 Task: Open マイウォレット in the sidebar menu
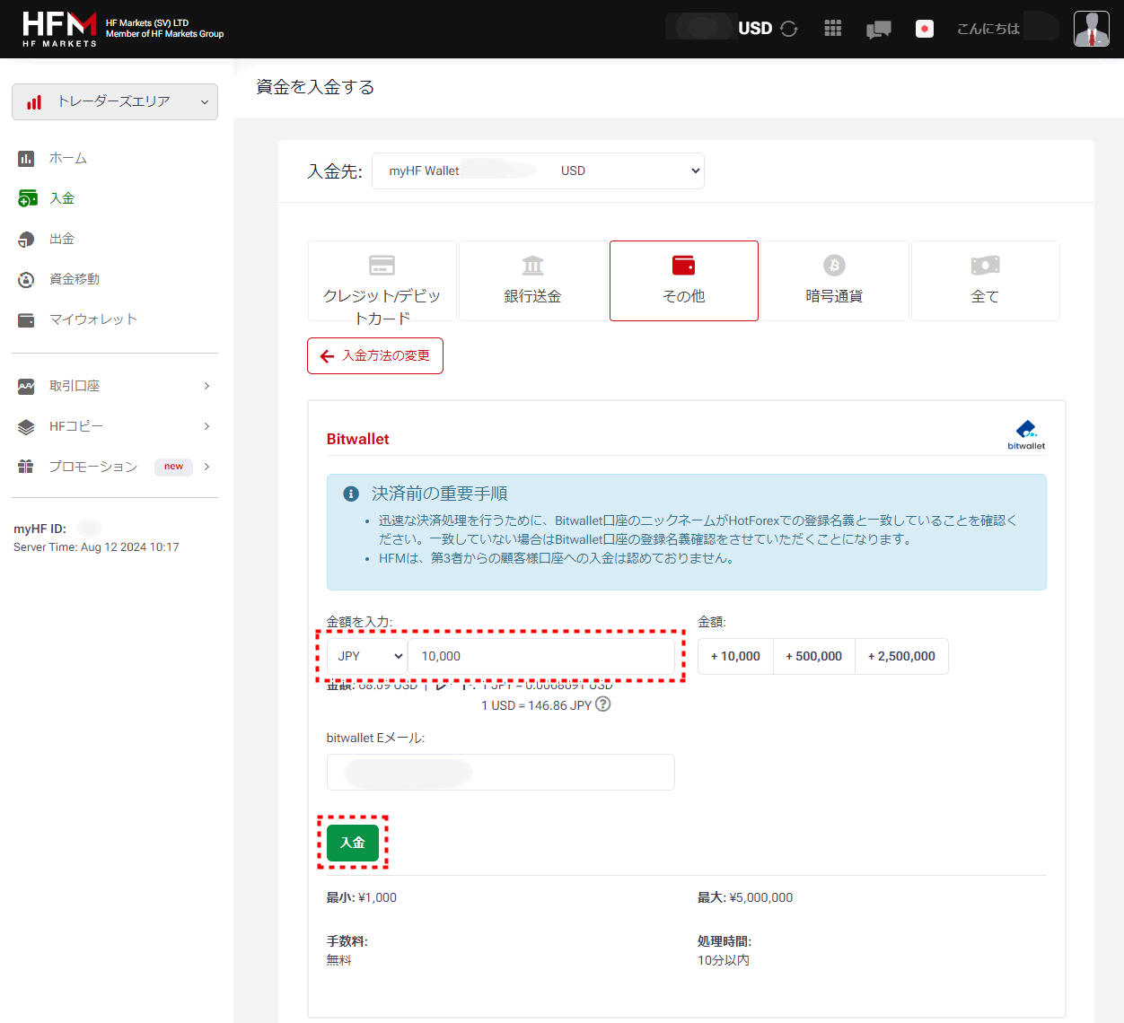(x=93, y=320)
